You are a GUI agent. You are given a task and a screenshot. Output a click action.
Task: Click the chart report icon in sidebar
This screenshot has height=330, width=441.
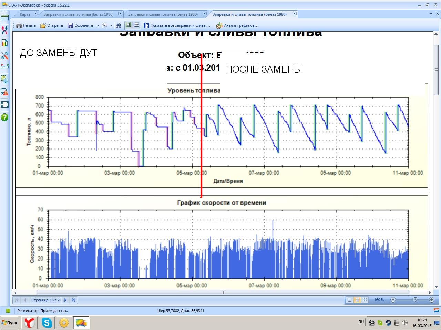pos(4,43)
